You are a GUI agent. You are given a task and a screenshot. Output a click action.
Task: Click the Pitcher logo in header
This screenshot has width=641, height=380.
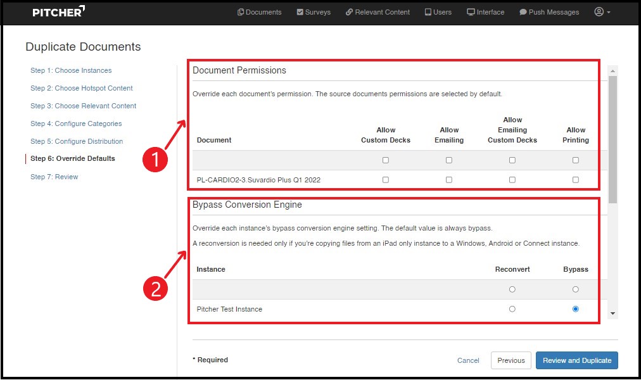pyautogui.click(x=58, y=11)
